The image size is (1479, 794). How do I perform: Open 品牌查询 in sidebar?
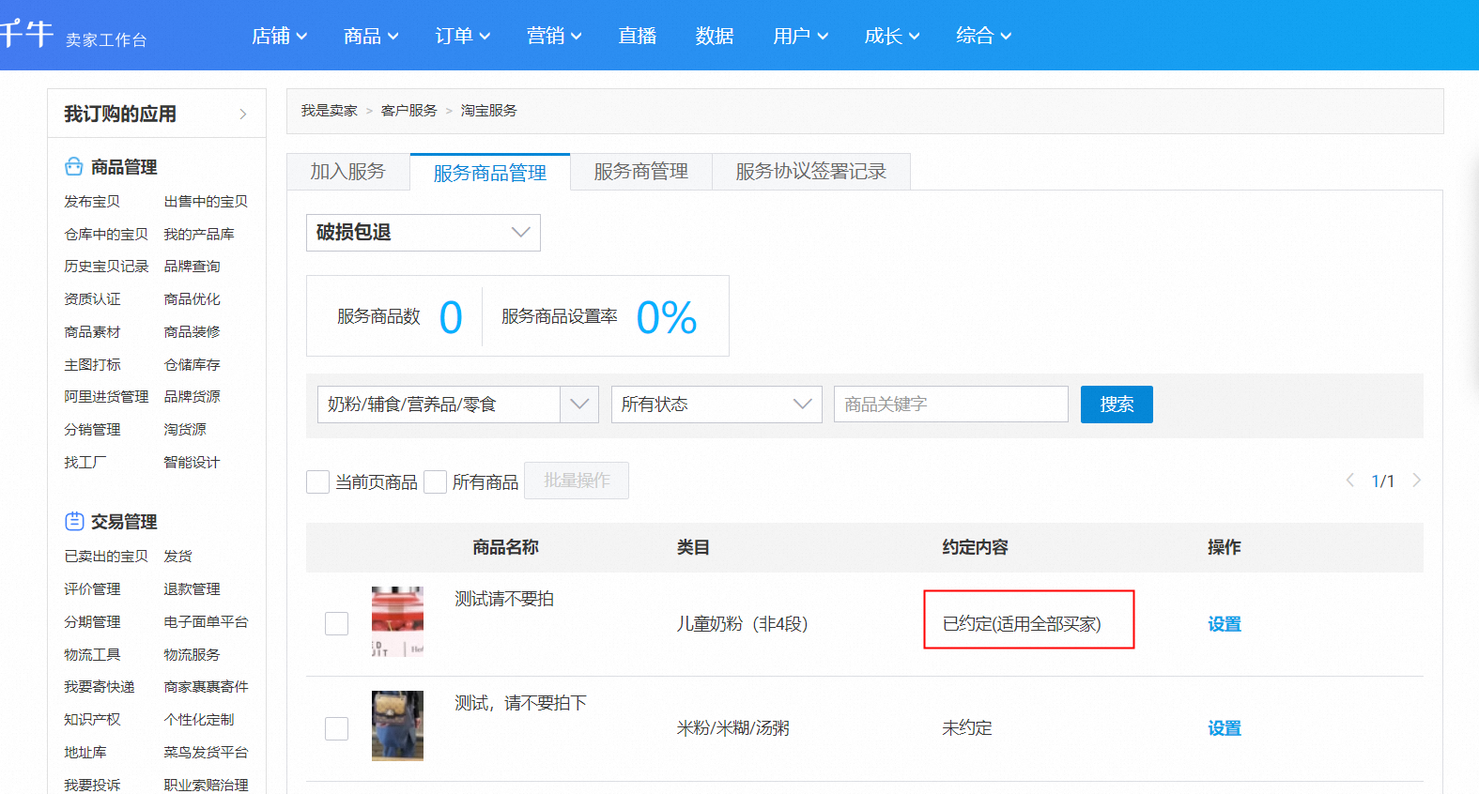tap(192, 267)
